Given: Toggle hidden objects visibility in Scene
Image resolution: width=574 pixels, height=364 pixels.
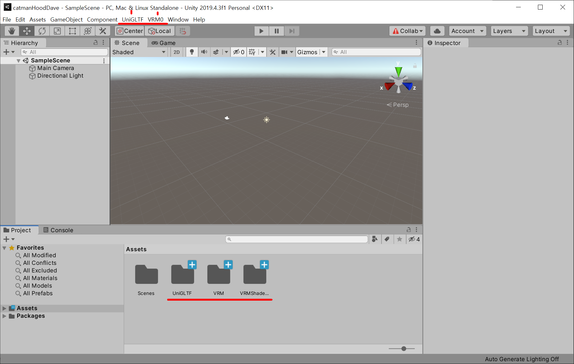Looking at the screenshot, I should (x=239, y=52).
